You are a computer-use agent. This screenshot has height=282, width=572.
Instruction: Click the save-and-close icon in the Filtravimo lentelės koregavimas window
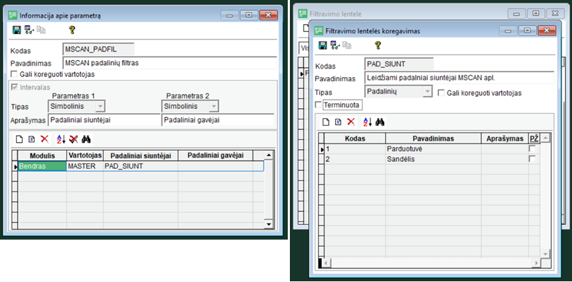335,45
